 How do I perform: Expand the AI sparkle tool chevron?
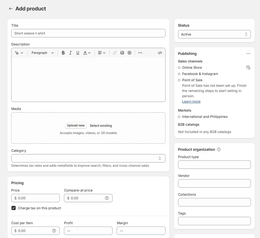[x=22, y=53]
